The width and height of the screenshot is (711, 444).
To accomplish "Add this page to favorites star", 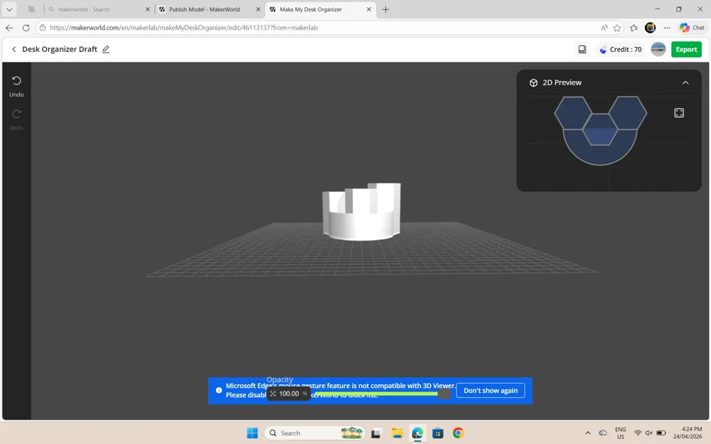I will tap(617, 28).
